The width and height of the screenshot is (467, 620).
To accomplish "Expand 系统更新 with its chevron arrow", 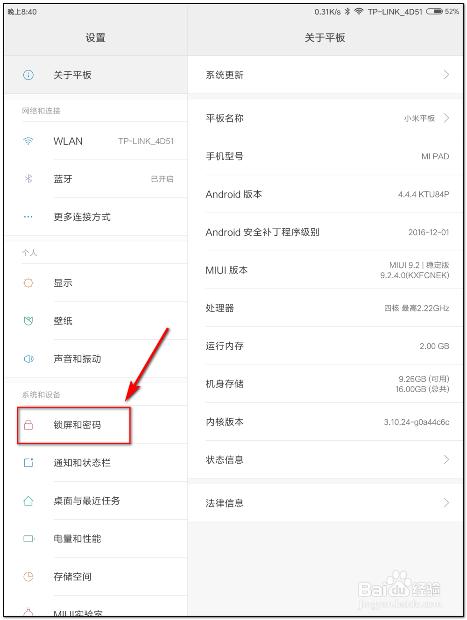I will click(x=446, y=75).
